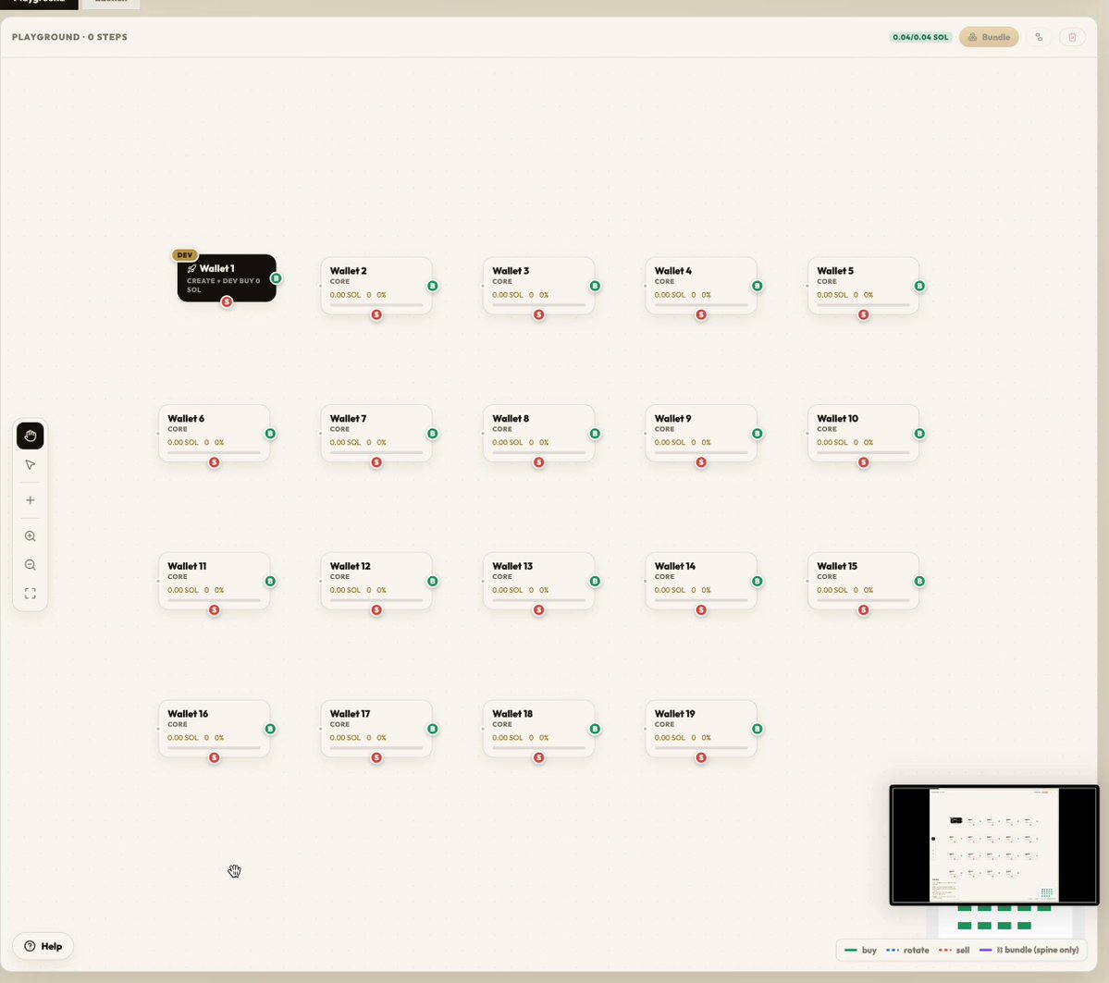Click the PLAYGROUND · 0 STEPS heading
The image size is (1109, 983).
(69, 37)
